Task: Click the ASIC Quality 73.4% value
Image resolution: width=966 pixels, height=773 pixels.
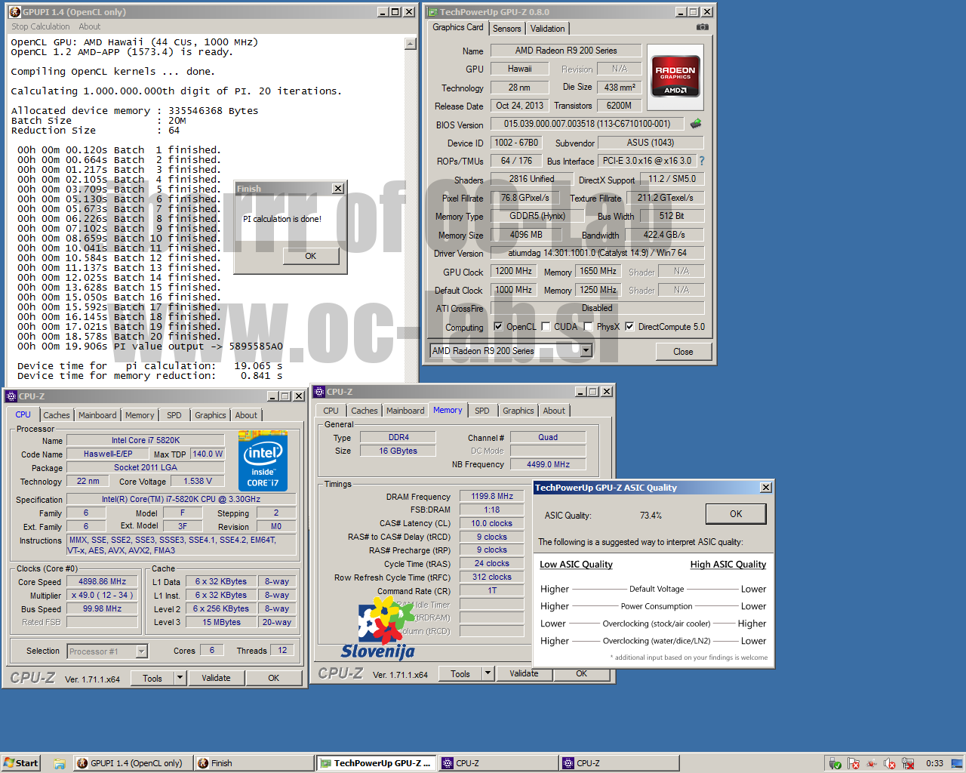Action: point(651,516)
